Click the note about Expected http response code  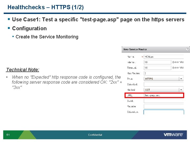point(67,82)
